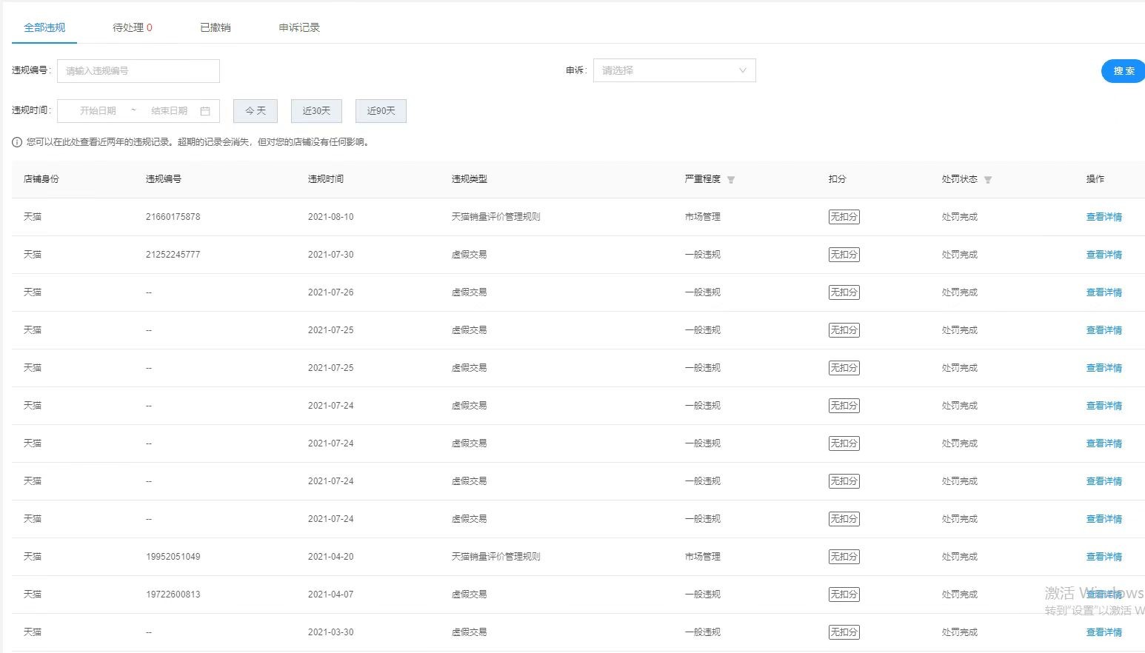
Task: Click 天猫销量评价管理规则 in 2021-08-10 row
Action: tap(495, 217)
